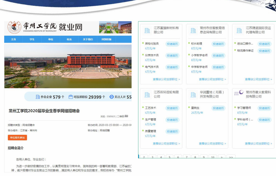Click the building icon of 江苏富强新材料有限公司
Viewport: 276px width, 176px height.
[x=147, y=31]
